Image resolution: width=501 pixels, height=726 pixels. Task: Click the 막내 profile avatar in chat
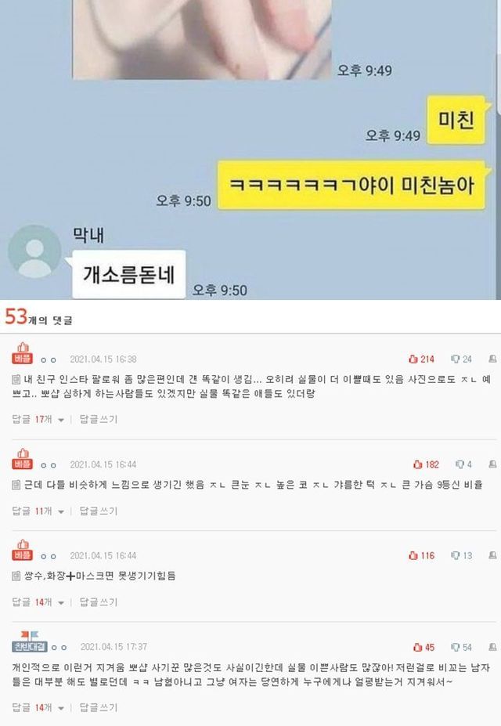click(x=34, y=252)
